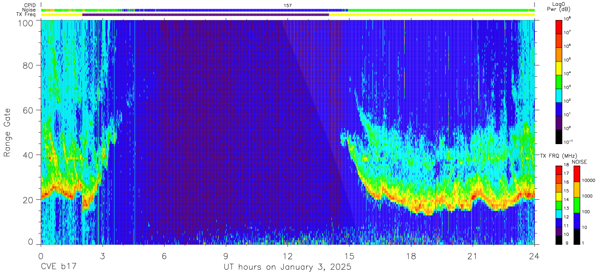
Task: Click the '20' tick on Range Gate axis
Action: [28, 199]
